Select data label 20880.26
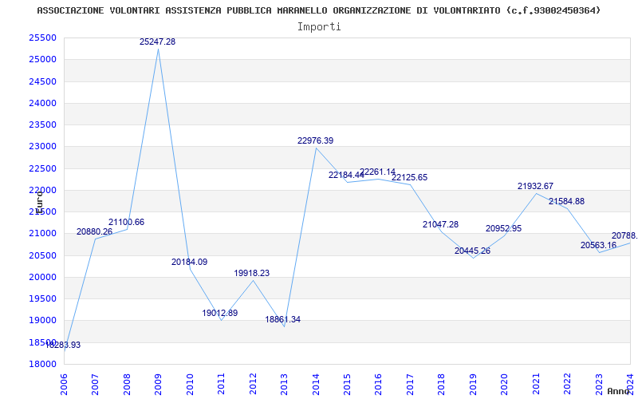 click(x=94, y=231)
